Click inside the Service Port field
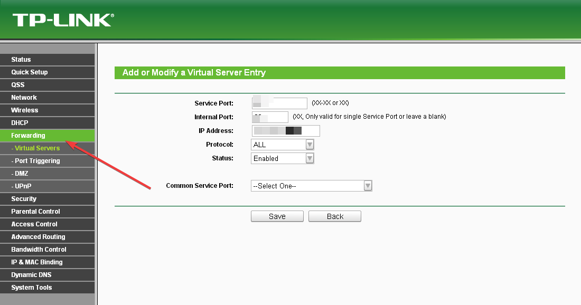The image size is (581, 305). tap(279, 103)
